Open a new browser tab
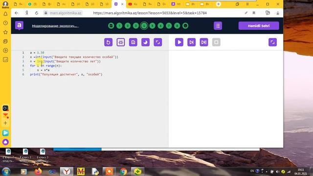Image resolution: width=313 pixels, height=176 pixels. [219, 4]
